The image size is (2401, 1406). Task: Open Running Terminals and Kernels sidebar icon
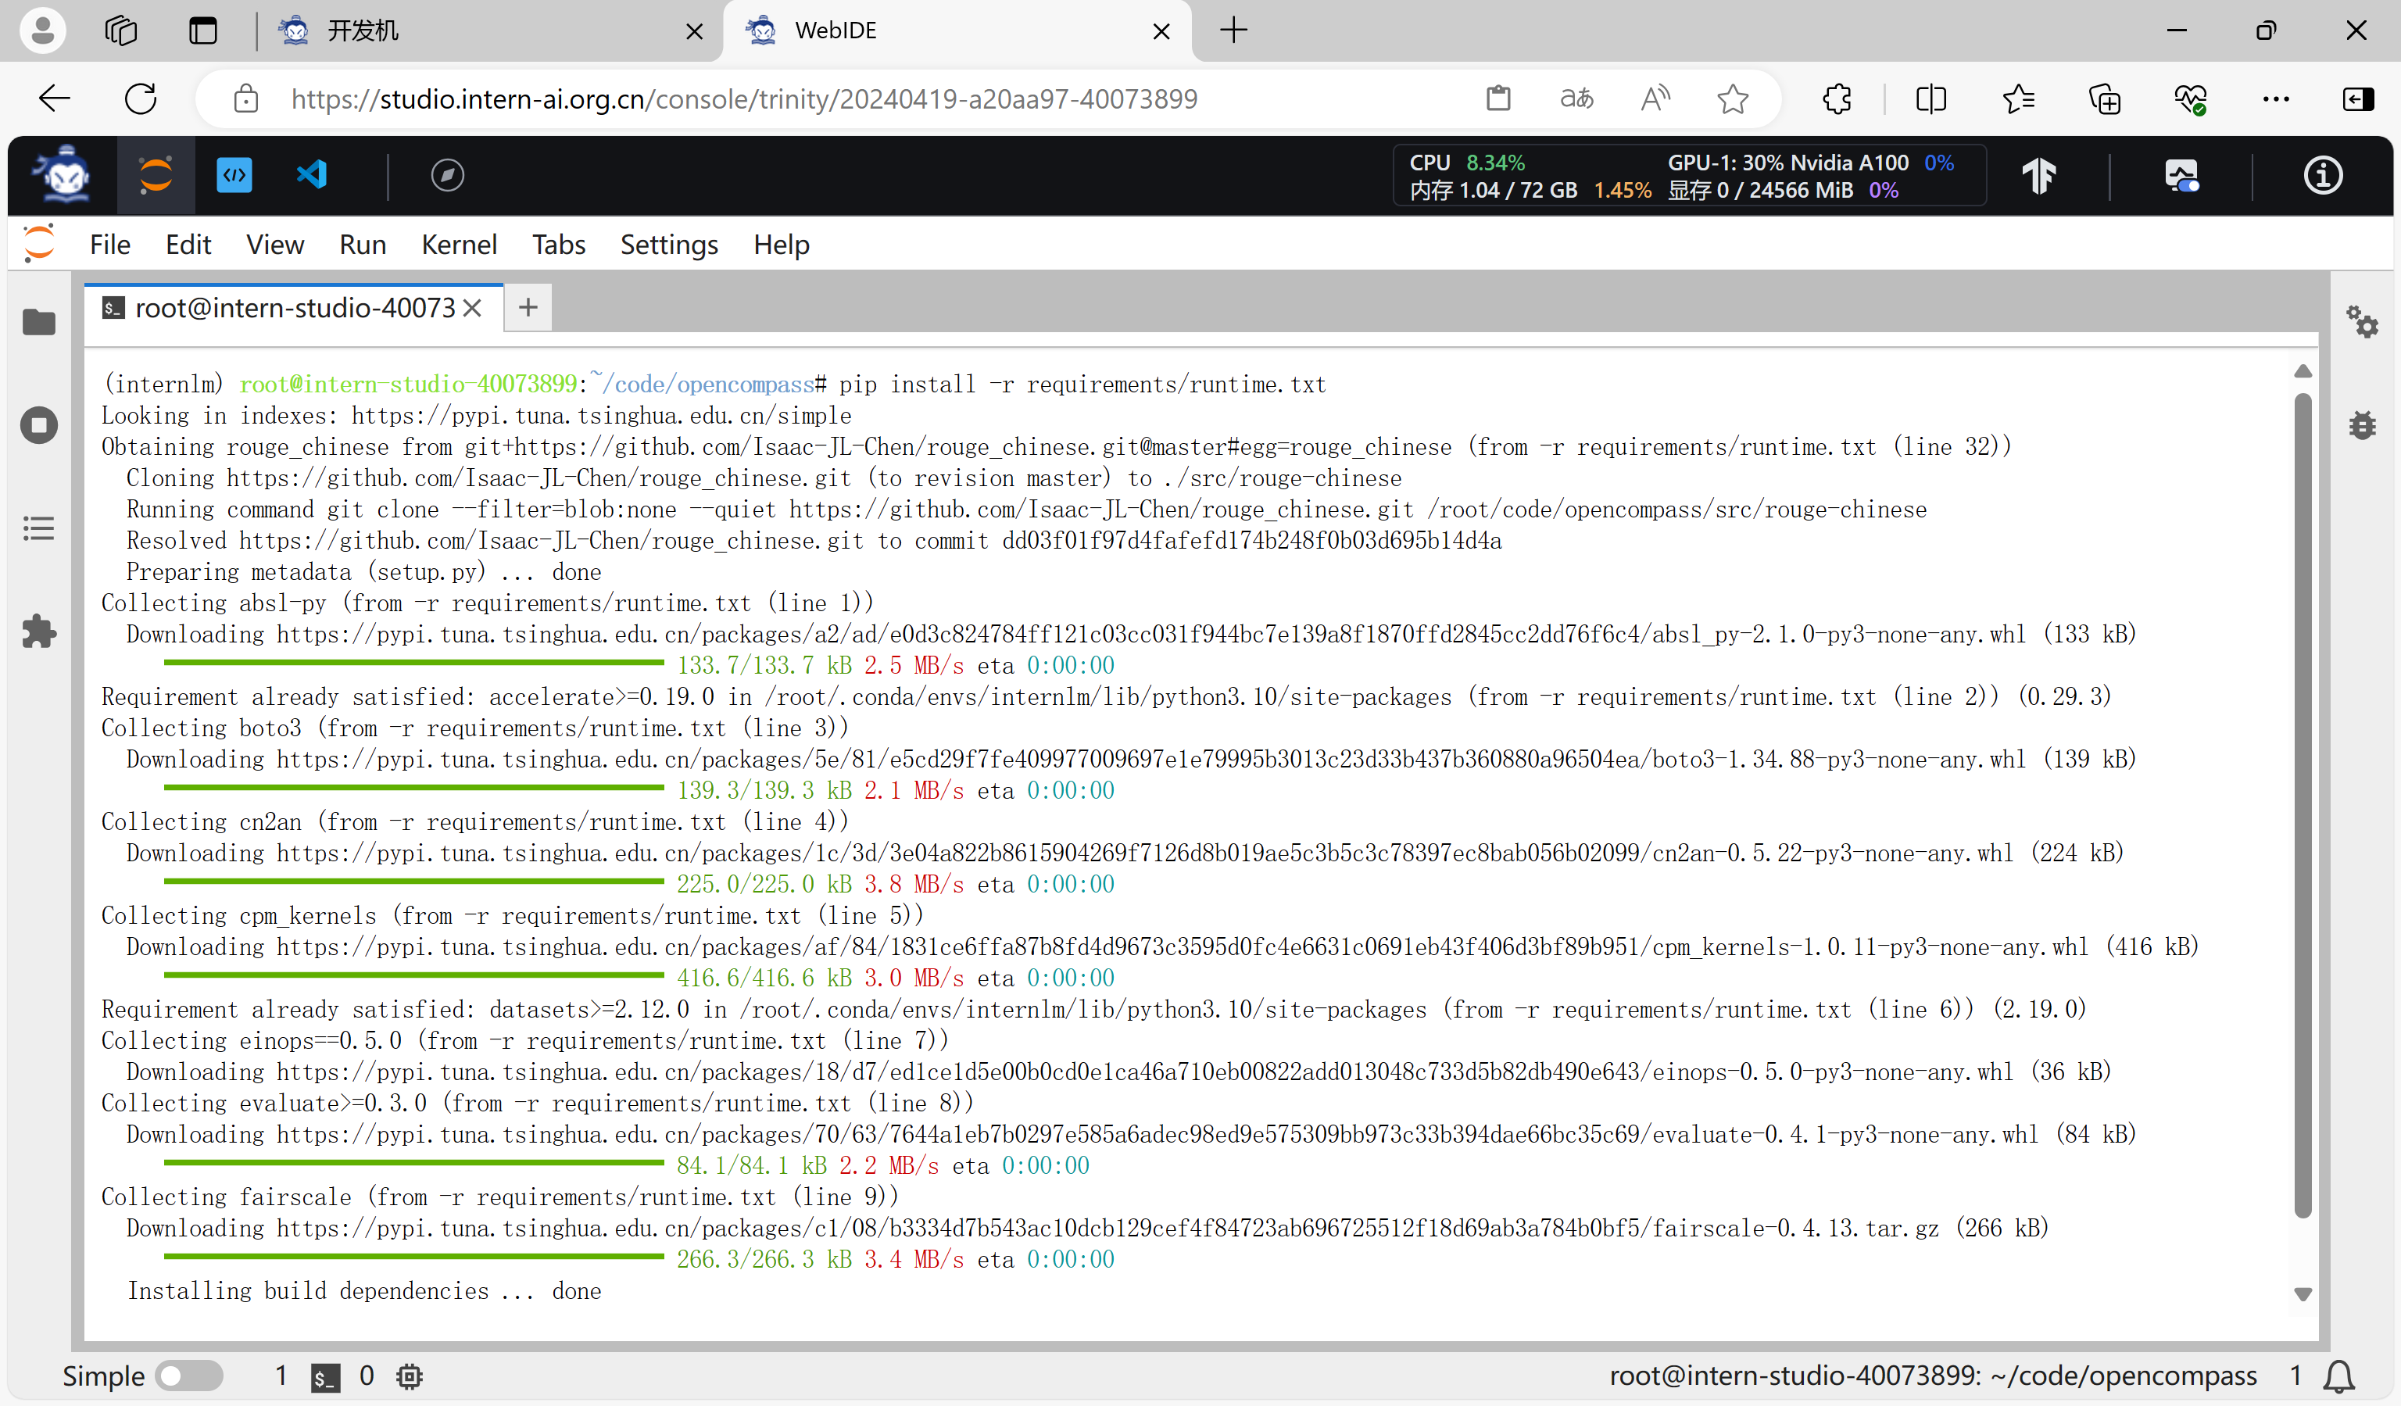(39, 425)
